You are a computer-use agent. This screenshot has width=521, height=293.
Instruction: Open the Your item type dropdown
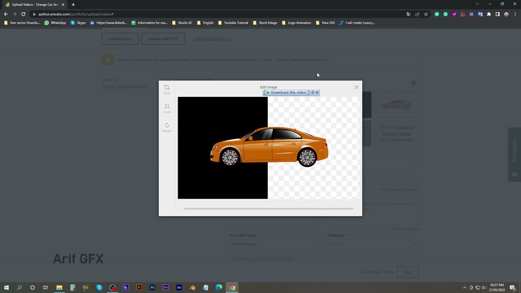(274, 244)
